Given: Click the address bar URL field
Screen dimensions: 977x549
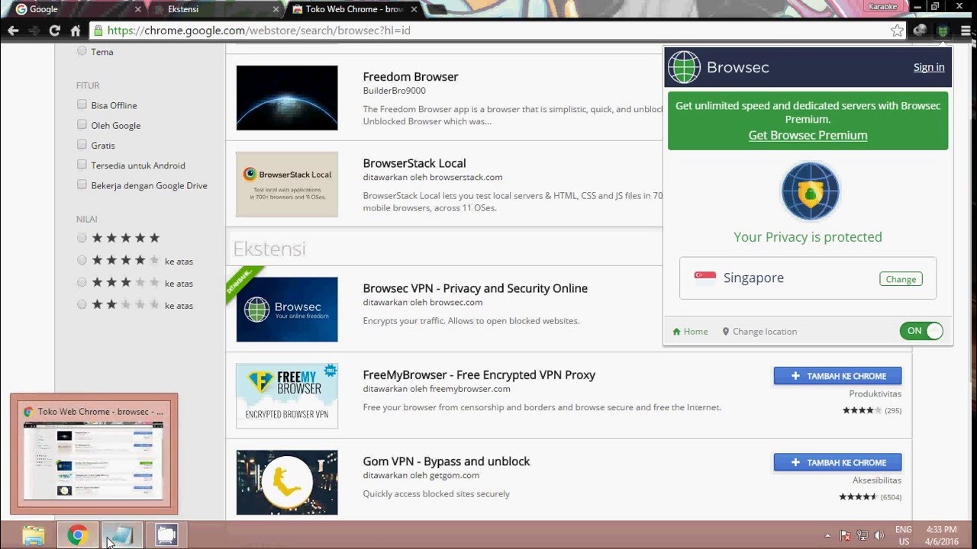Looking at the screenshot, I should tap(496, 30).
